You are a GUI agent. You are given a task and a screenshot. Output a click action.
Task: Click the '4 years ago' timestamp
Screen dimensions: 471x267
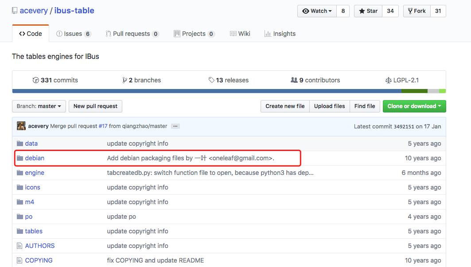pos(424,217)
